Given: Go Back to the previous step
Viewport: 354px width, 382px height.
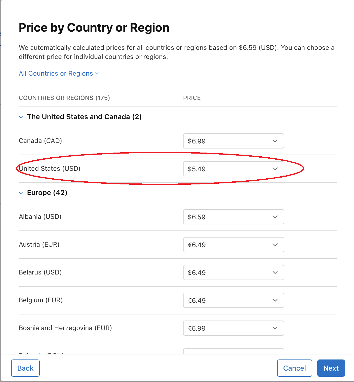Looking at the screenshot, I should click(25, 368).
